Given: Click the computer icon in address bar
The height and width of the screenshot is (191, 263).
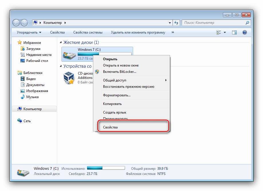Looking at the screenshot, I should pyautogui.click(x=35, y=23).
